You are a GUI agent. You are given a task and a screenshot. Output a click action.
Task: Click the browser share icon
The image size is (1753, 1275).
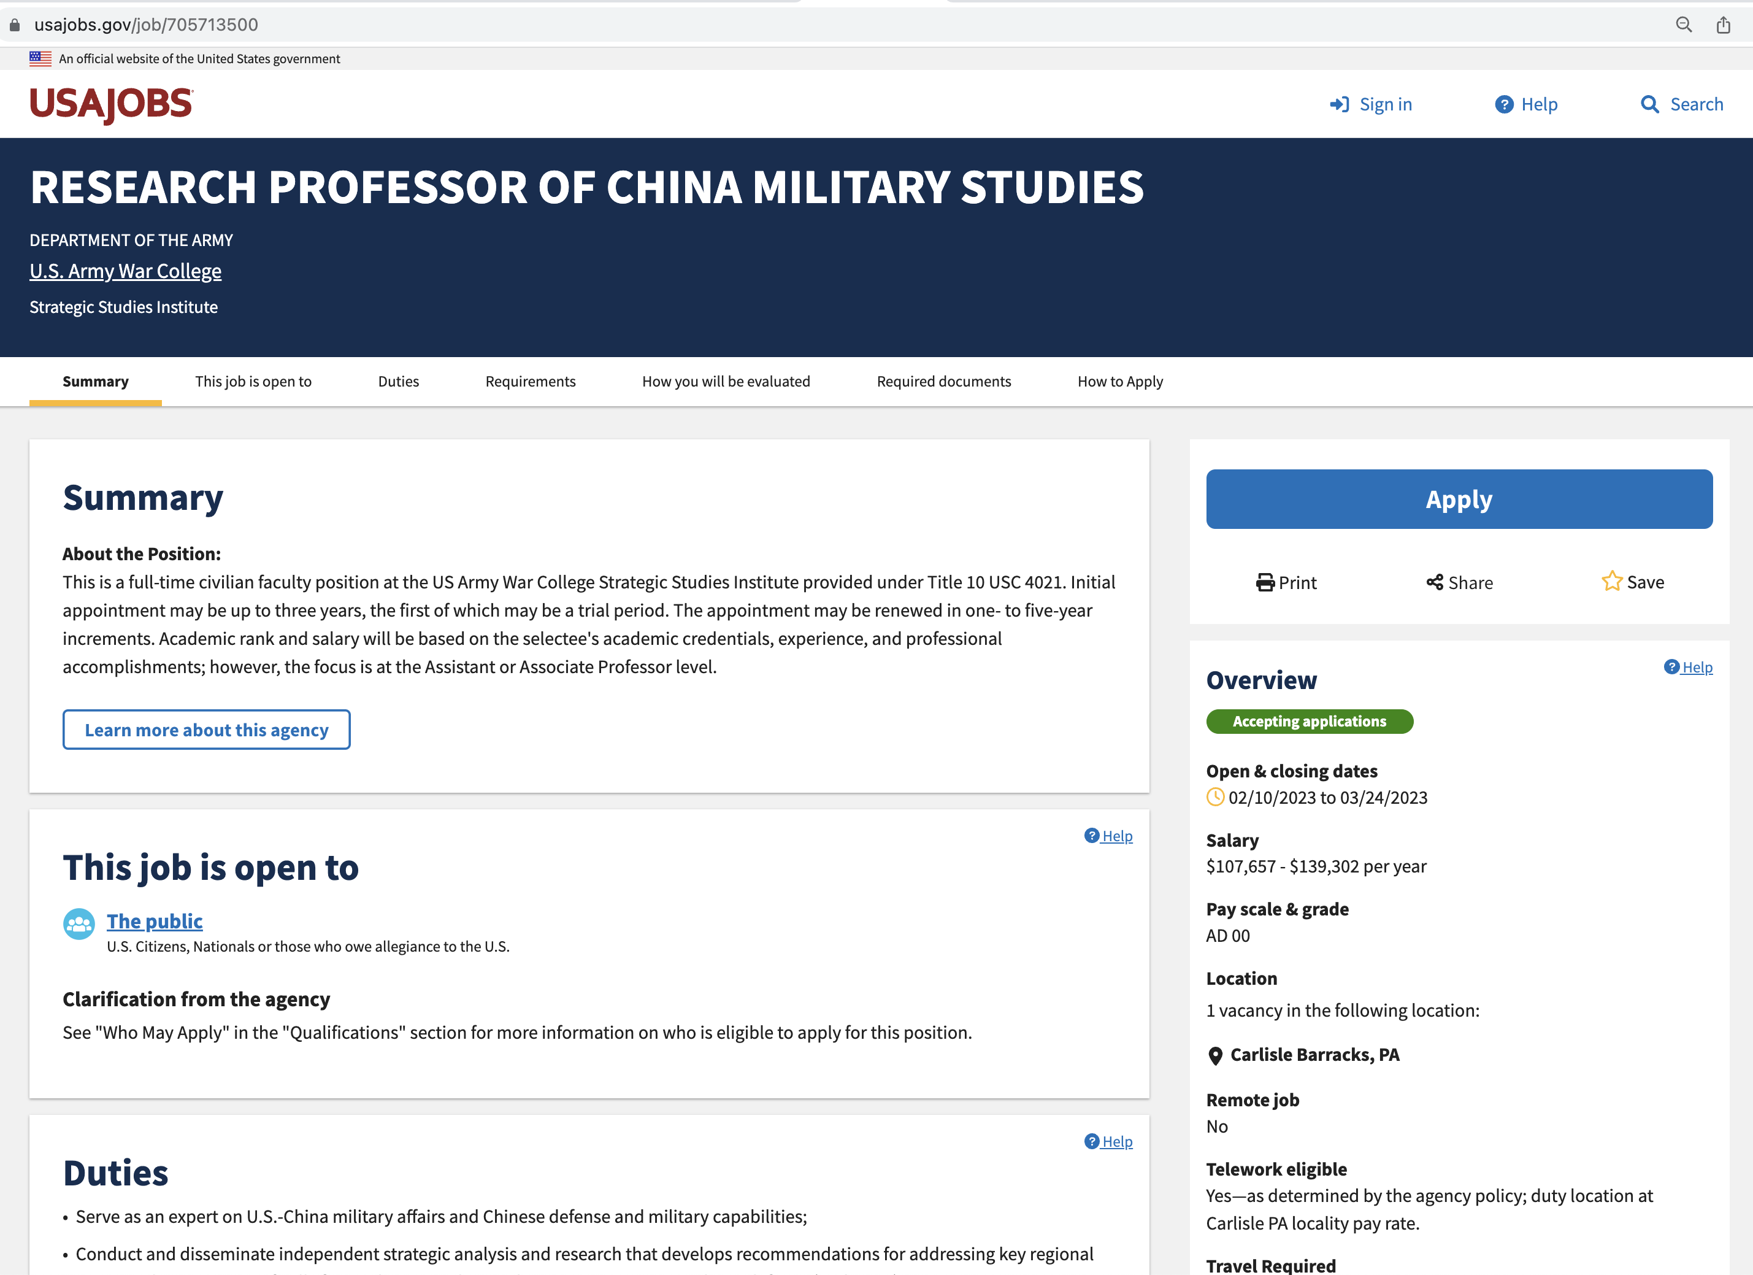(x=1724, y=25)
